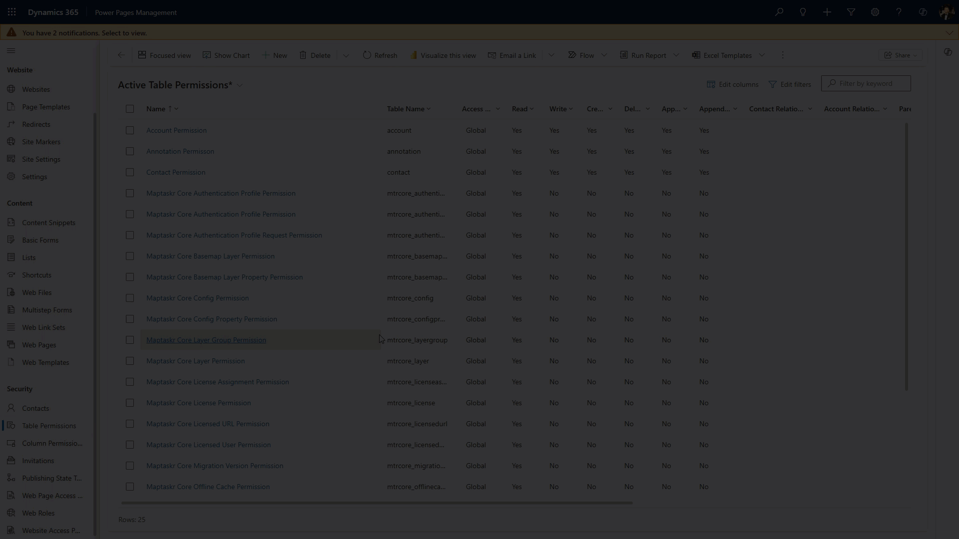This screenshot has width=959, height=539.
Task: Click the back arrow in command bar
Action: point(121,55)
